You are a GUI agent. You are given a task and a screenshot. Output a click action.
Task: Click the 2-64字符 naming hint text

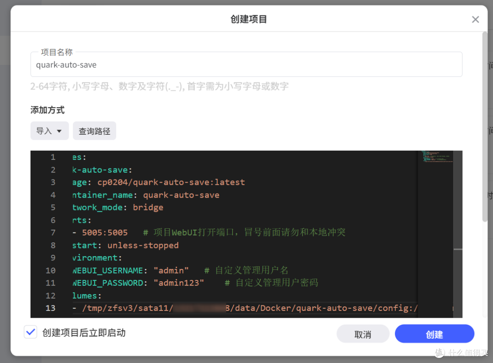click(x=159, y=86)
